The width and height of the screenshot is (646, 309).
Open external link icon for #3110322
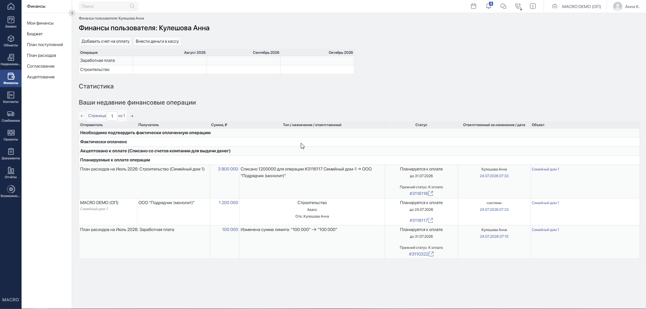[x=431, y=254]
